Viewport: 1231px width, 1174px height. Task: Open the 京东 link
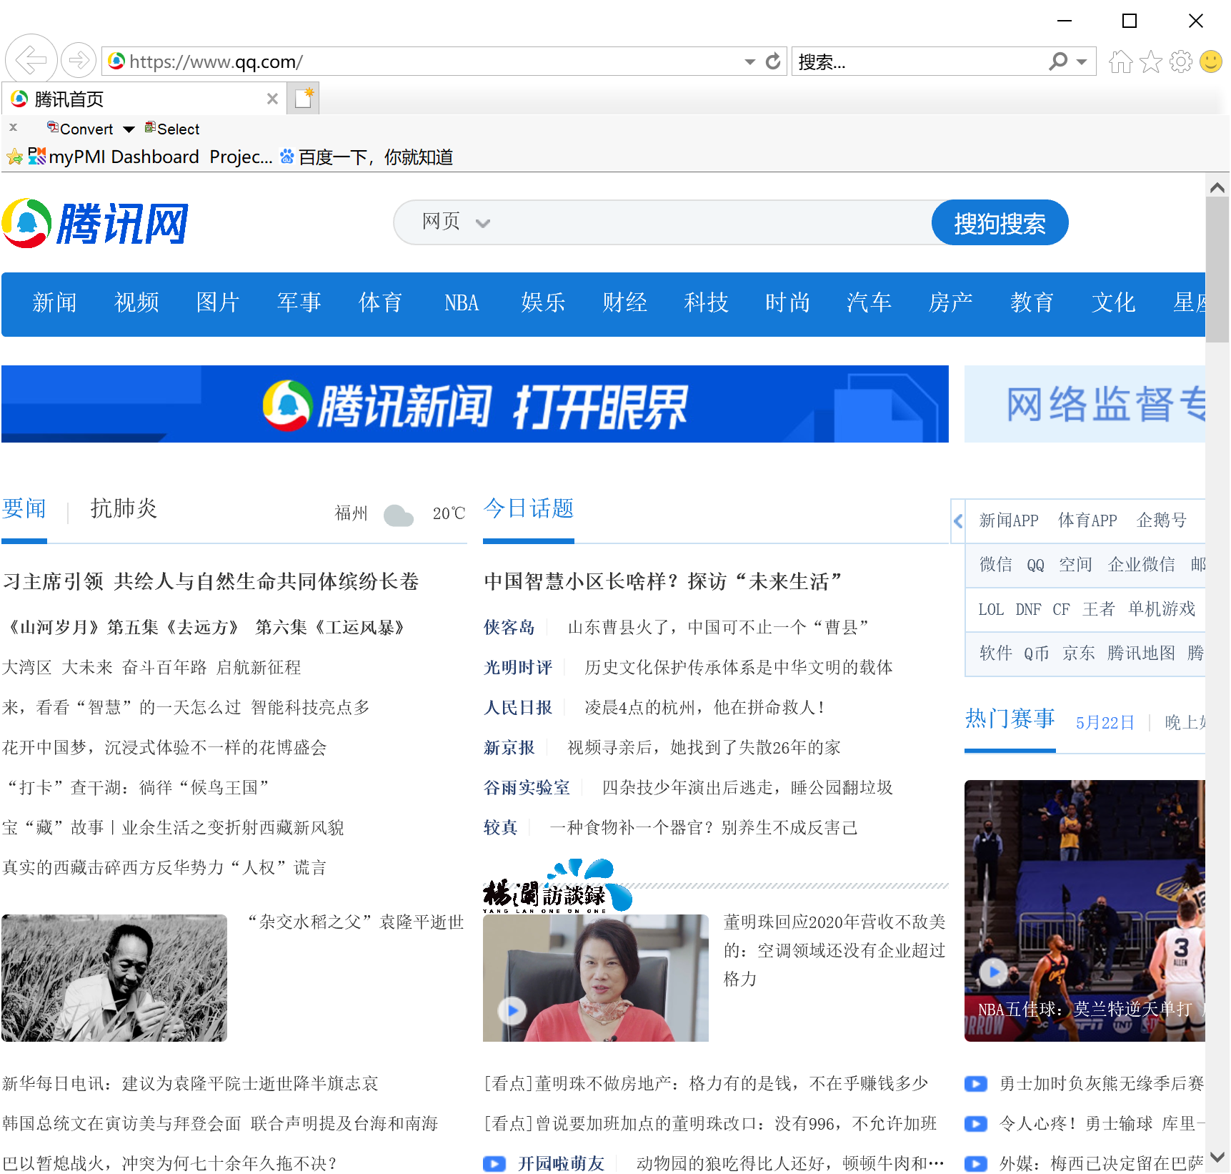pyautogui.click(x=1079, y=653)
